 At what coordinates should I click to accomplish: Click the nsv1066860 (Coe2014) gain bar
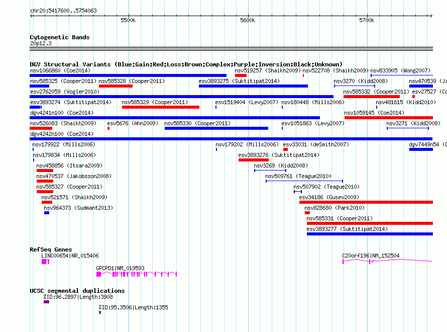(x=128, y=75)
